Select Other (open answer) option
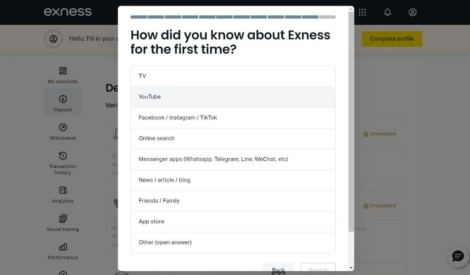 (x=233, y=242)
